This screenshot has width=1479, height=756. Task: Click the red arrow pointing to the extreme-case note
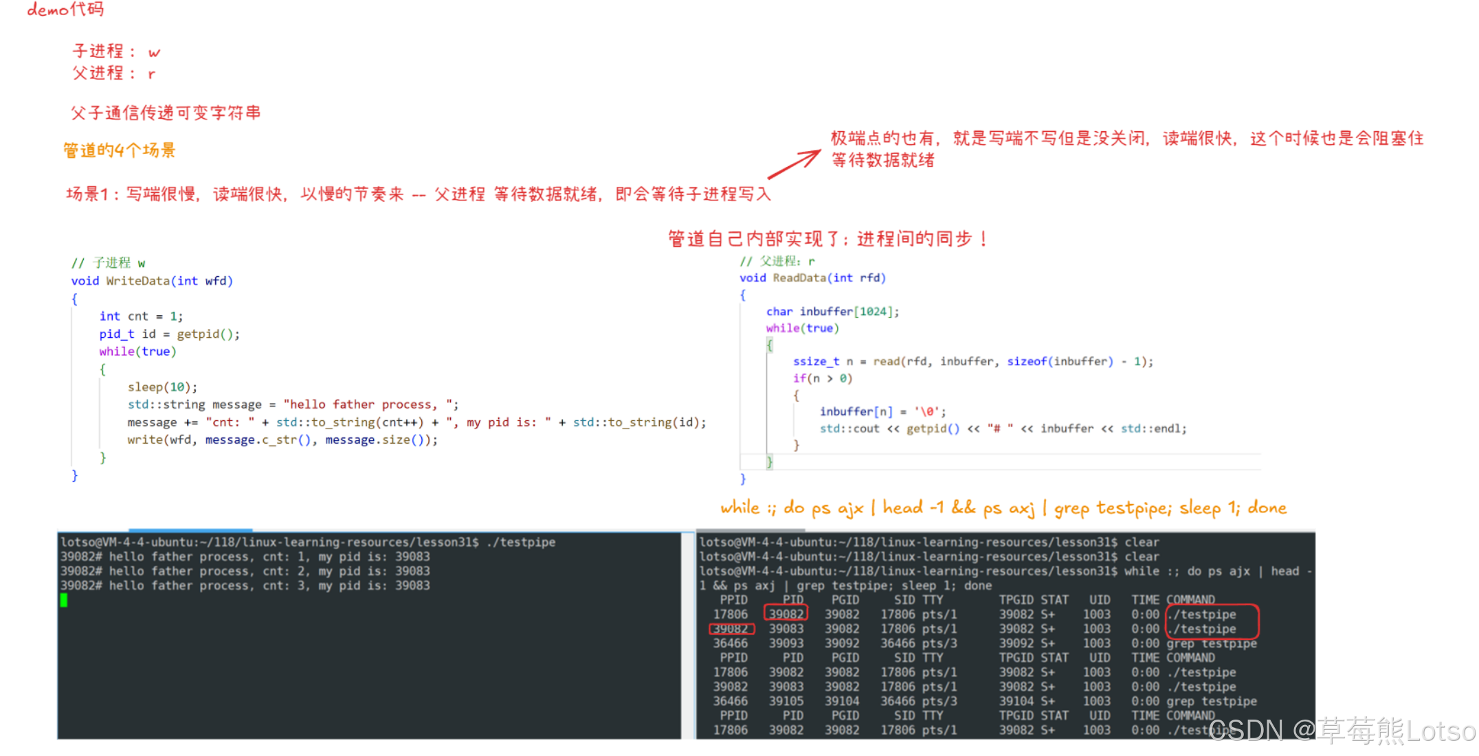pyautogui.click(x=794, y=164)
